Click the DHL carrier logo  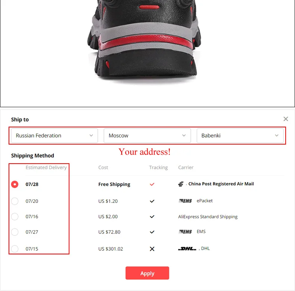(x=187, y=249)
